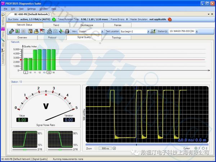The width and height of the screenshot is (216, 162).
Task: Save the test results with the floppy icon
Action: click(30, 31)
